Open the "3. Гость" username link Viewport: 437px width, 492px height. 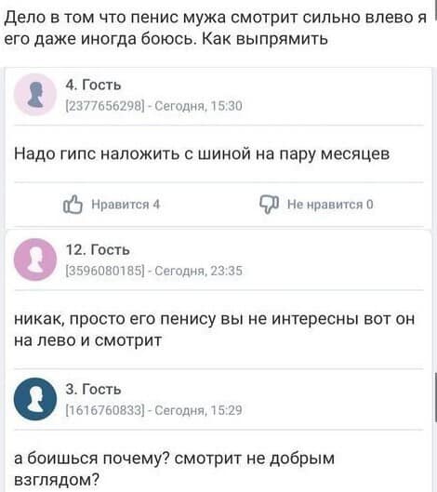pos(93,389)
